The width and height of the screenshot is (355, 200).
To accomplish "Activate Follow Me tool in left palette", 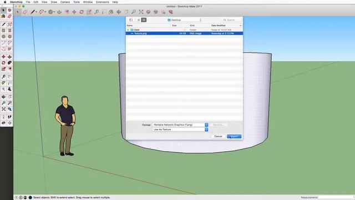I will tap(9, 63).
